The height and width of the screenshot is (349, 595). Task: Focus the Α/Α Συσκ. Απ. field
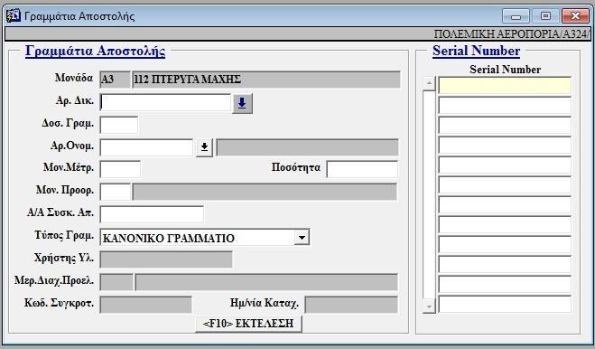point(152,214)
